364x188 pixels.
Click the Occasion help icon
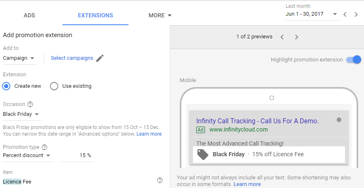coord(30,104)
